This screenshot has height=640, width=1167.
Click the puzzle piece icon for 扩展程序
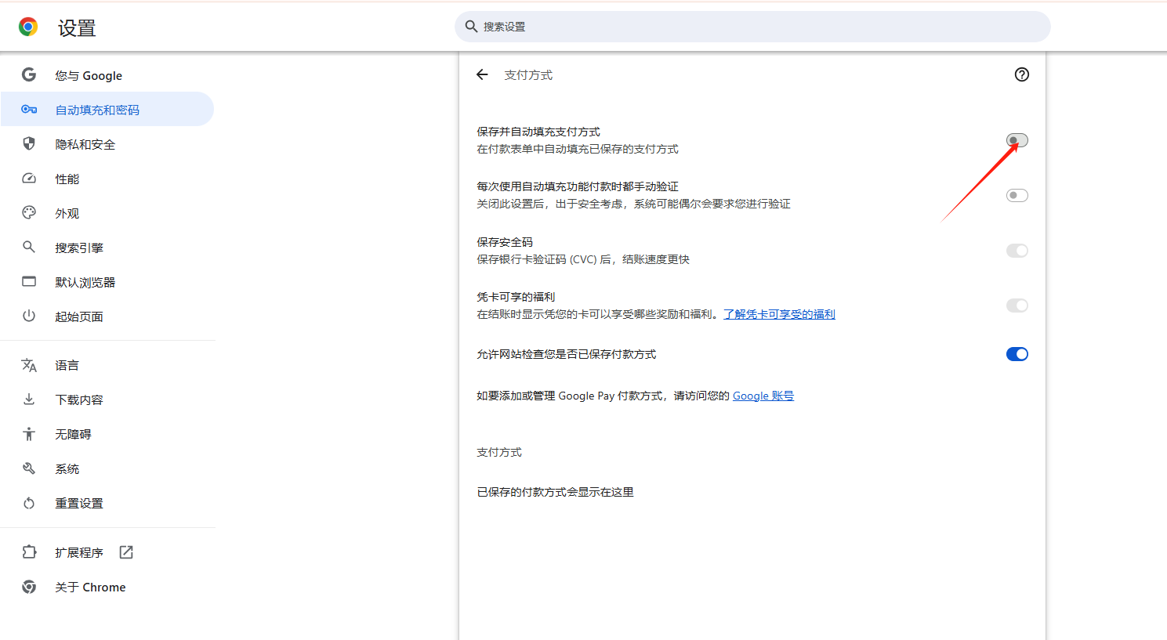pyautogui.click(x=29, y=552)
